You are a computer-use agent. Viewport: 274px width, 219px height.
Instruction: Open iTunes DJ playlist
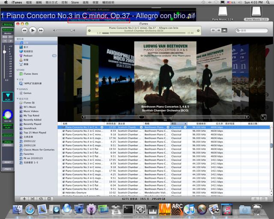coord(29,103)
